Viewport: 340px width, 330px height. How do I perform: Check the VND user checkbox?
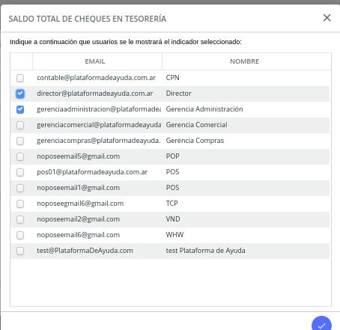pos(20,219)
